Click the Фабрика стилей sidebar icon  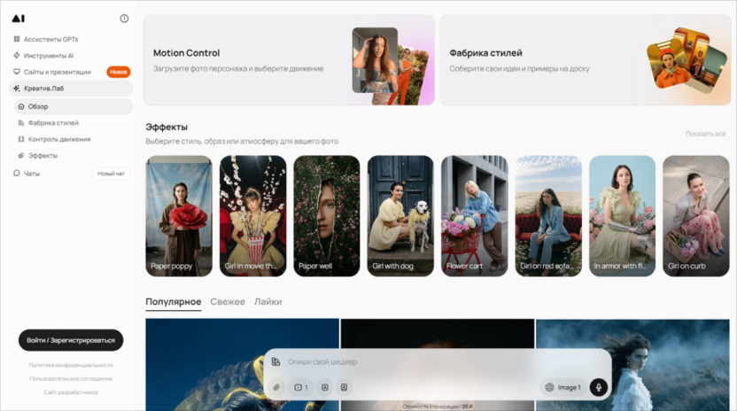click(21, 123)
